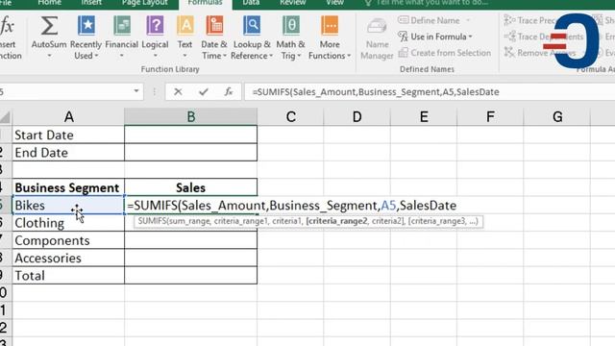This screenshot has width=615, height=346.
Task: Click the Clothing cell
Action: 68,223
